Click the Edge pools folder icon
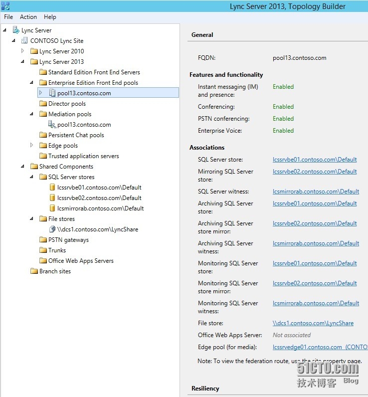Image resolution: width=368 pixels, height=397 pixels. click(43, 145)
